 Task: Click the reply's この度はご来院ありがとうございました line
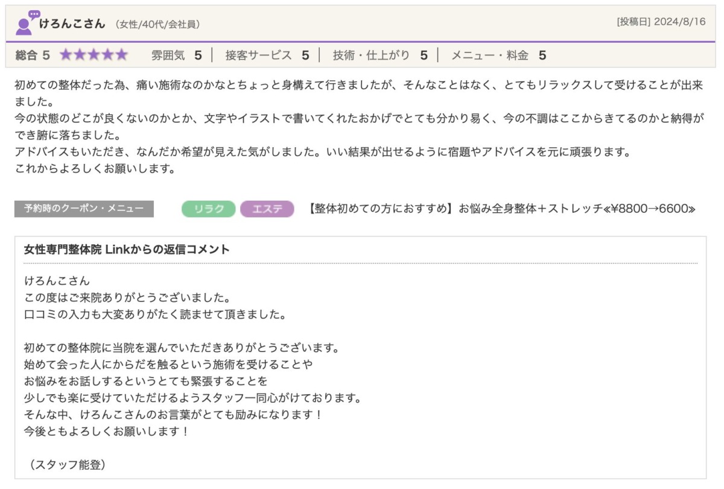(127, 297)
